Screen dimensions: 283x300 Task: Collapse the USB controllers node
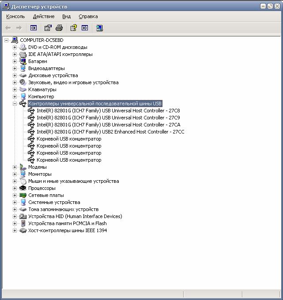pos(15,104)
